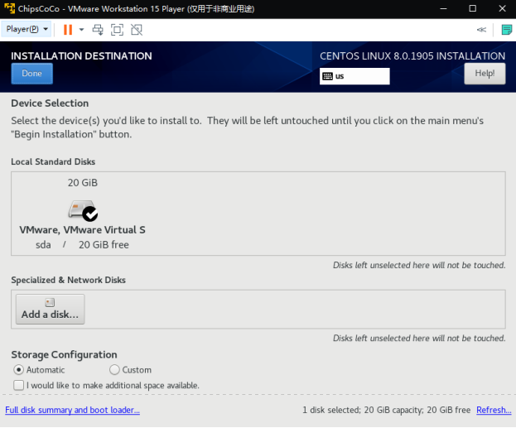Pause the virtual machine
Image resolution: width=516 pixels, height=428 pixels.
click(68, 30)
